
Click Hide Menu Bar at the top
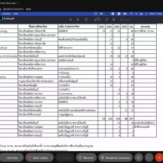click(9, 3)
